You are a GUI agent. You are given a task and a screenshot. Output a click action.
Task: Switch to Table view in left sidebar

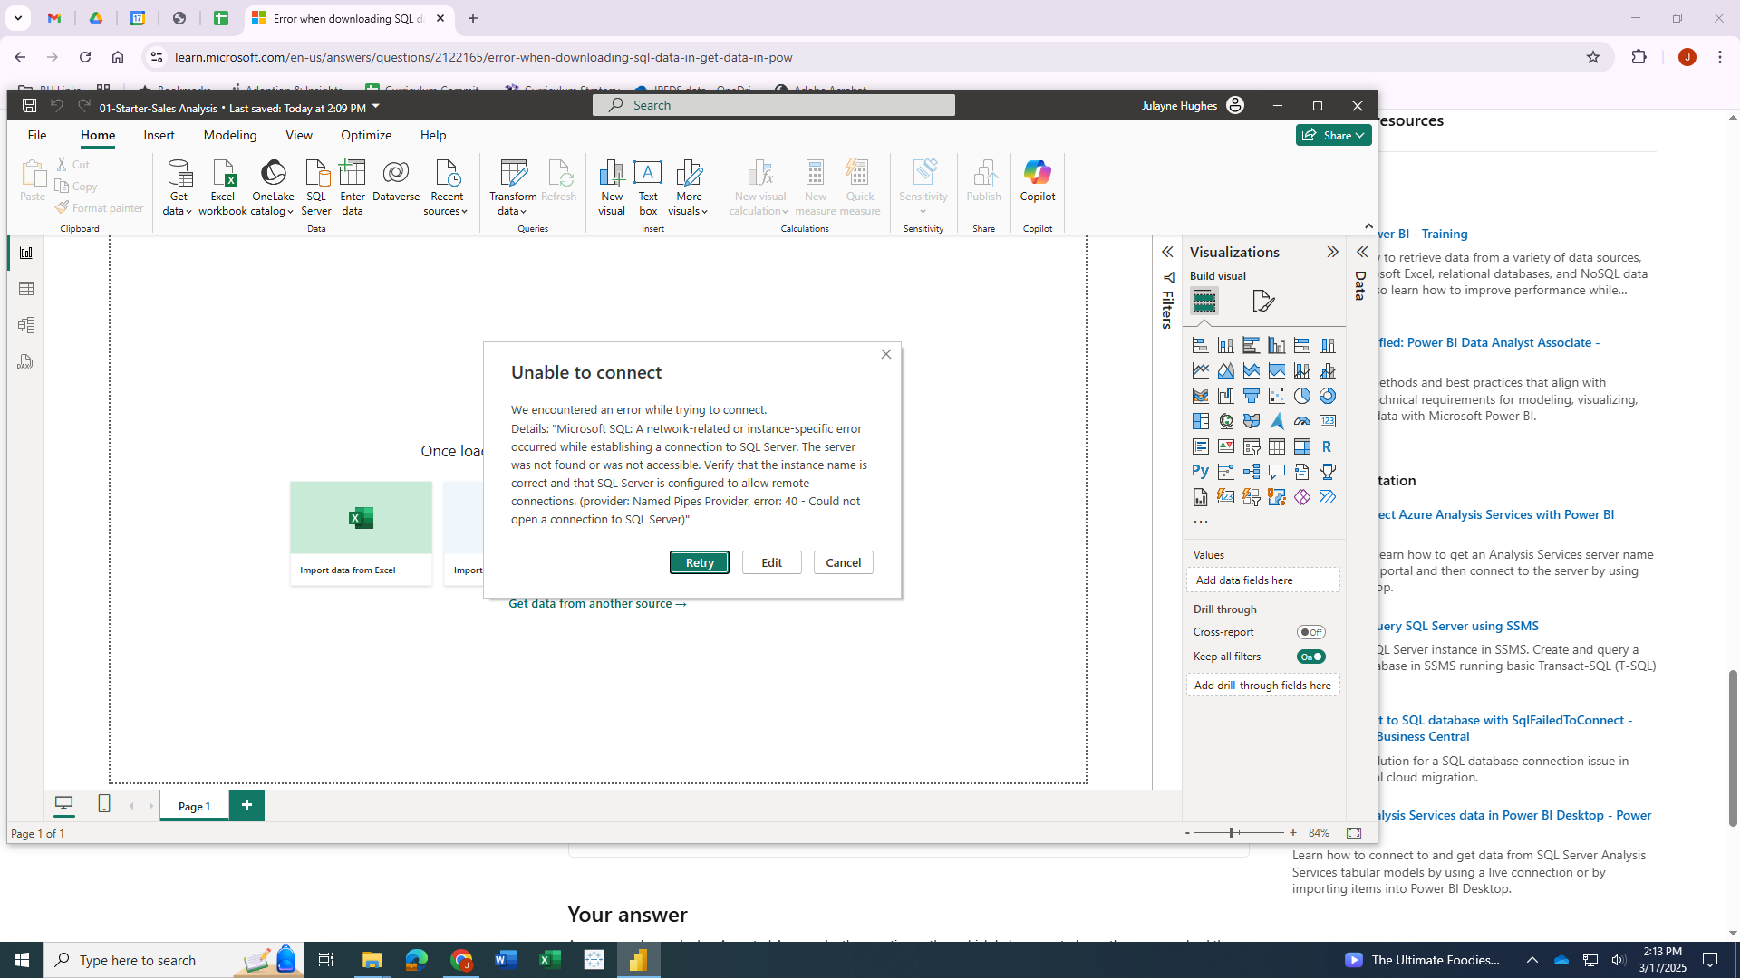click(26, 289)
